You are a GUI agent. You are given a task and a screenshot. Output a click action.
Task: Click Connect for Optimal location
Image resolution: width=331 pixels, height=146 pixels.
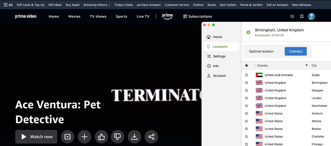point(295,51)
